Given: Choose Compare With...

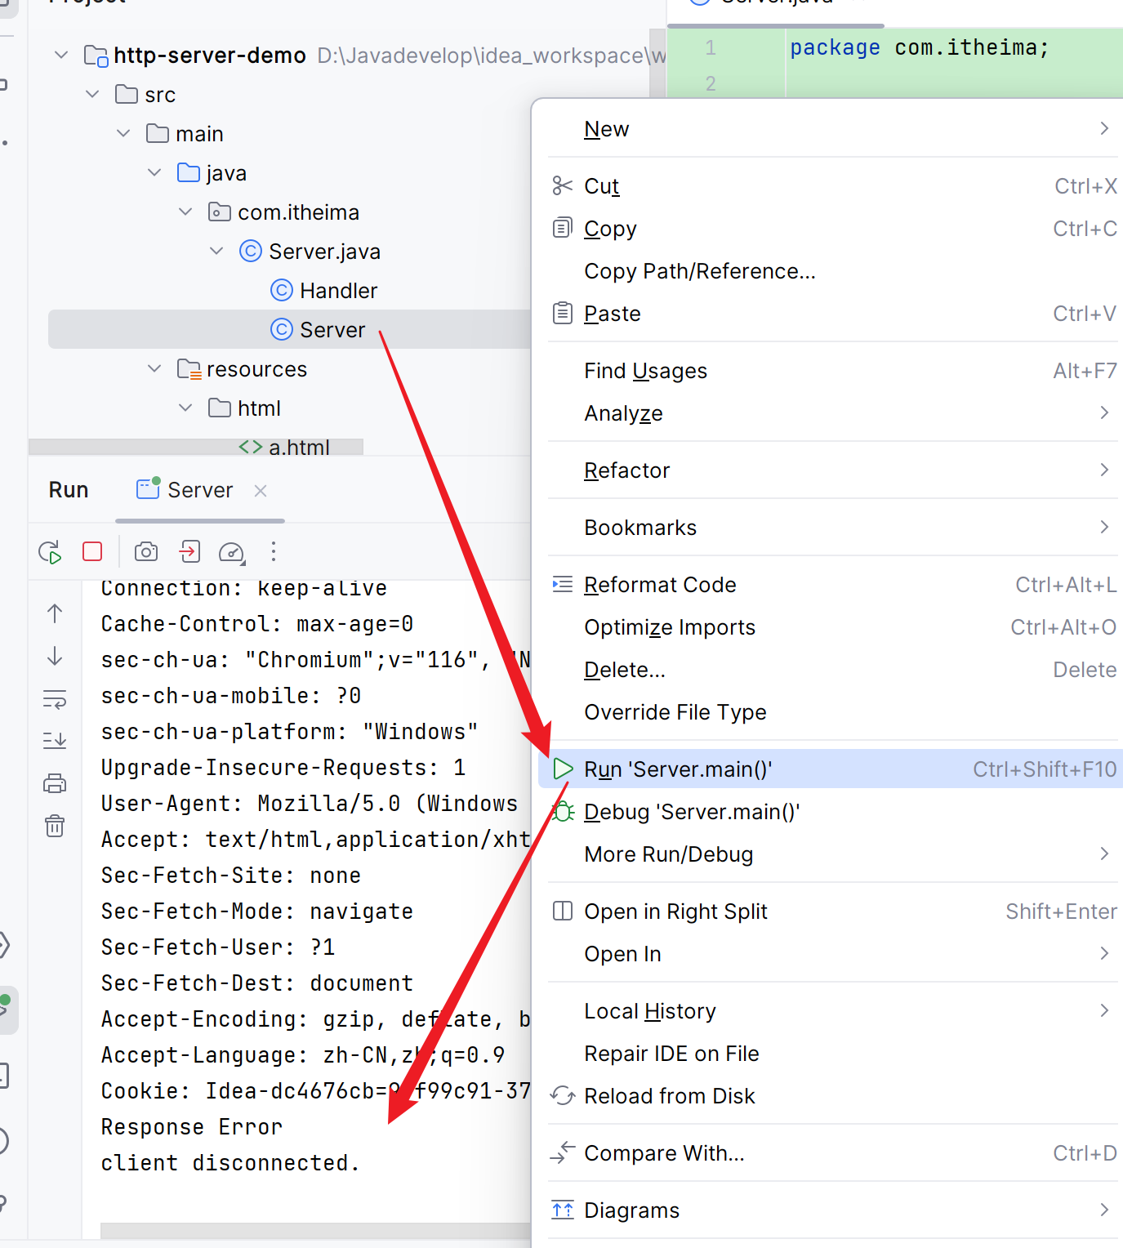Looking at the screenshot, I should pos(831,1153).
